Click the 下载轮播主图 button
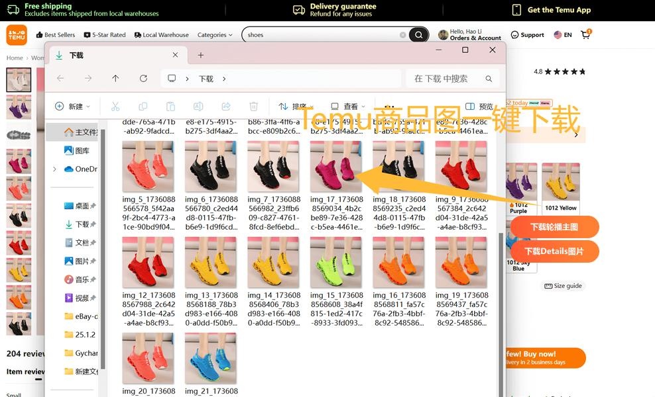655x397 pixels. pos(554,227)
